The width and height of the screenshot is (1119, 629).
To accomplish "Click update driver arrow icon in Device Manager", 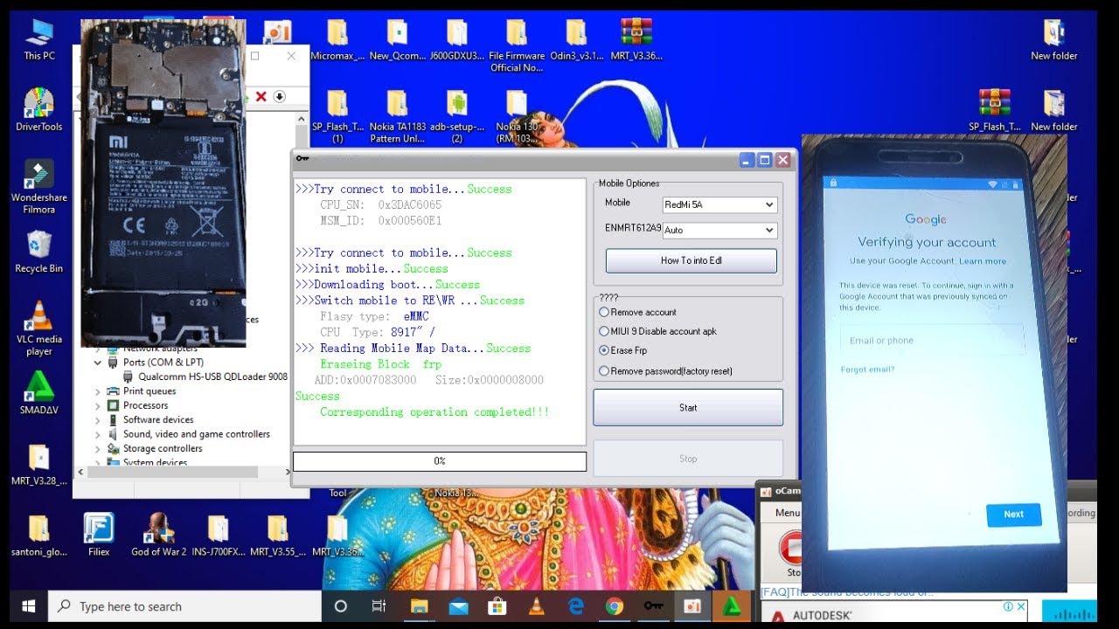I will (x=279, y=96).
